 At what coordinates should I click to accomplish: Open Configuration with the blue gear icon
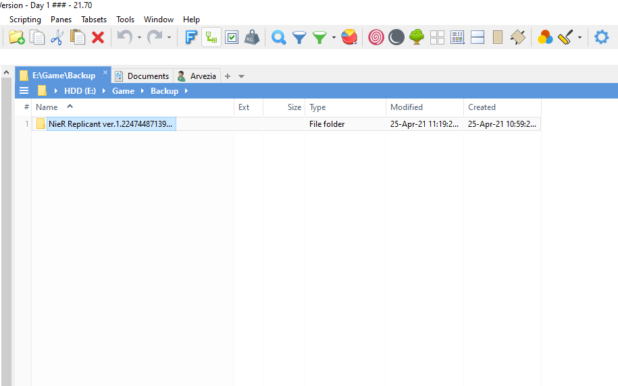(601, 38)
